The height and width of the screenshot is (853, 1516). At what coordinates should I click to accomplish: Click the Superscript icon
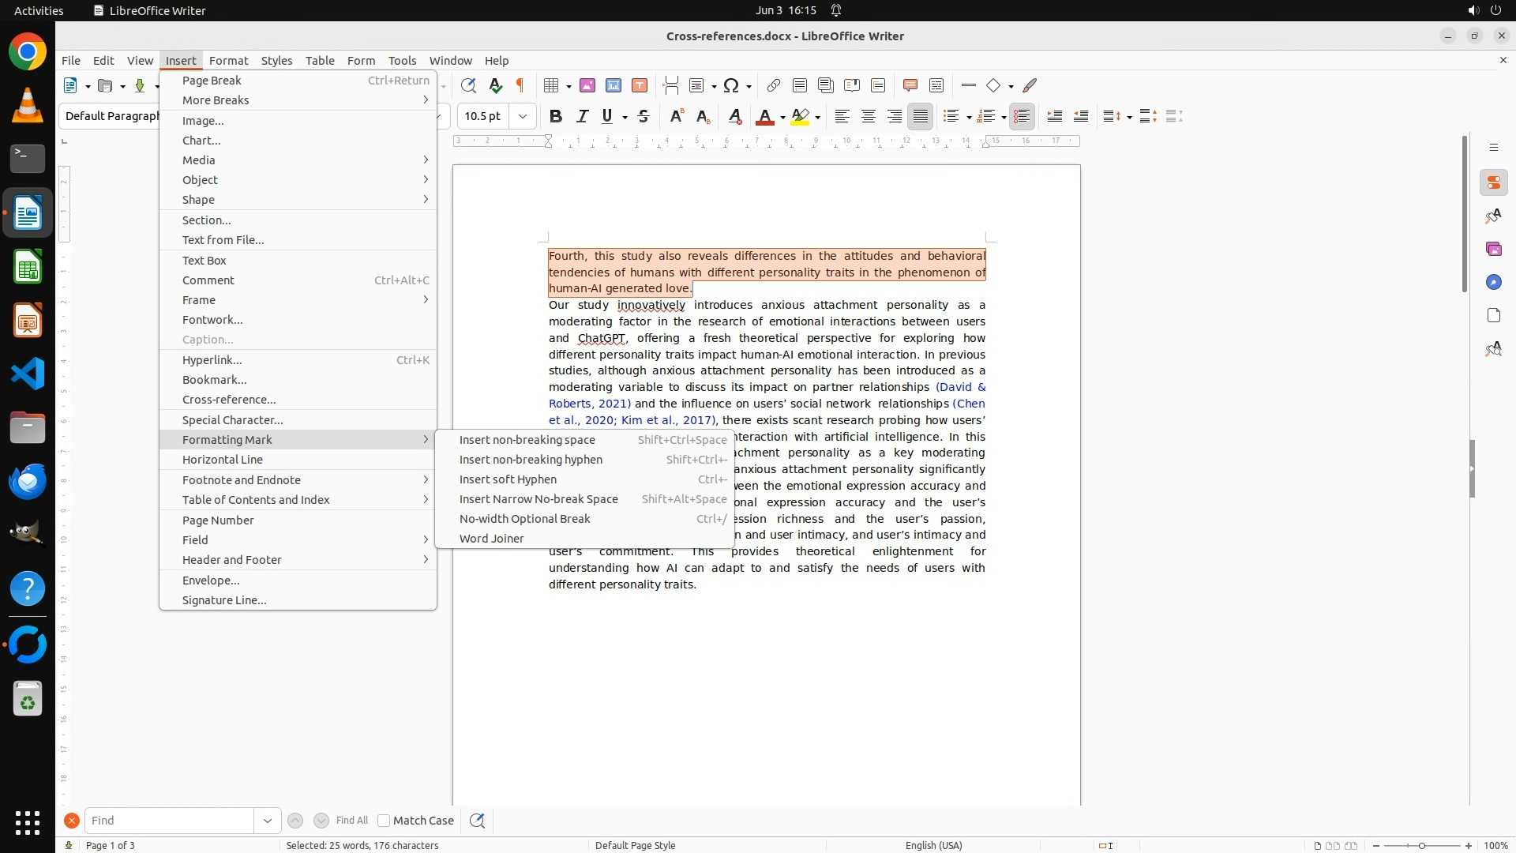(x=676, y=116)
